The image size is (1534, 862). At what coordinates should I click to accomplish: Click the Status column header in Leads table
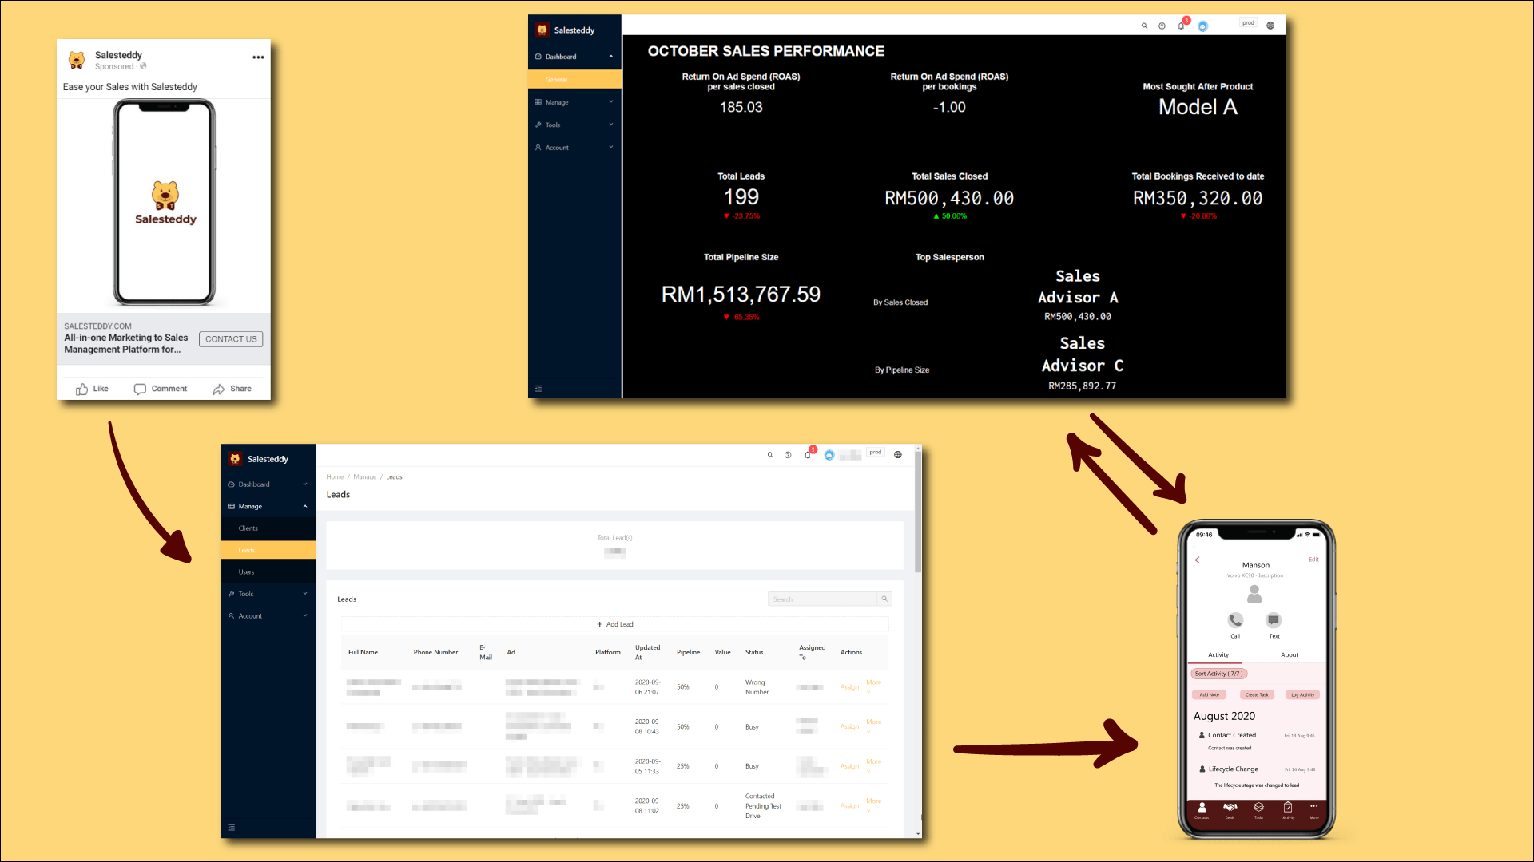[x=754, y=653]
